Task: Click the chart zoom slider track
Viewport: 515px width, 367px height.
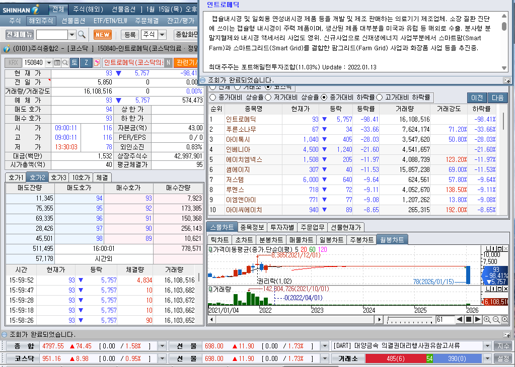Action: (410, 319)
